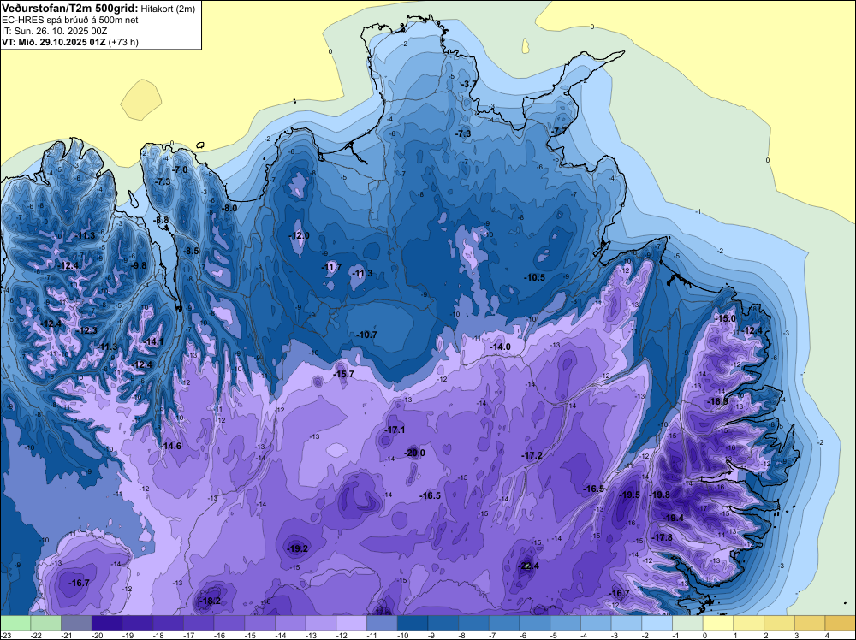Click the -14.1 temperature label
Image resolution: width=856 pixels, height=640 pixels.
(x=153, y=341)
